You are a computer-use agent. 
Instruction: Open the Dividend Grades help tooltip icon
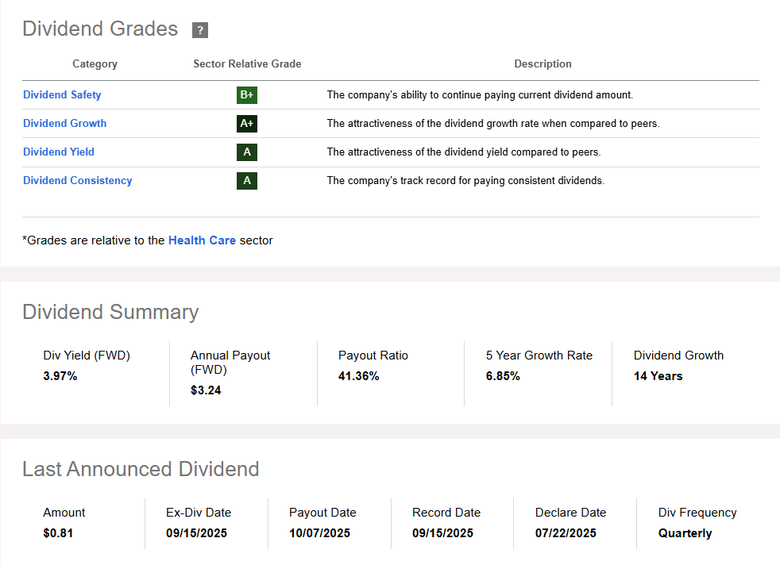200,29
